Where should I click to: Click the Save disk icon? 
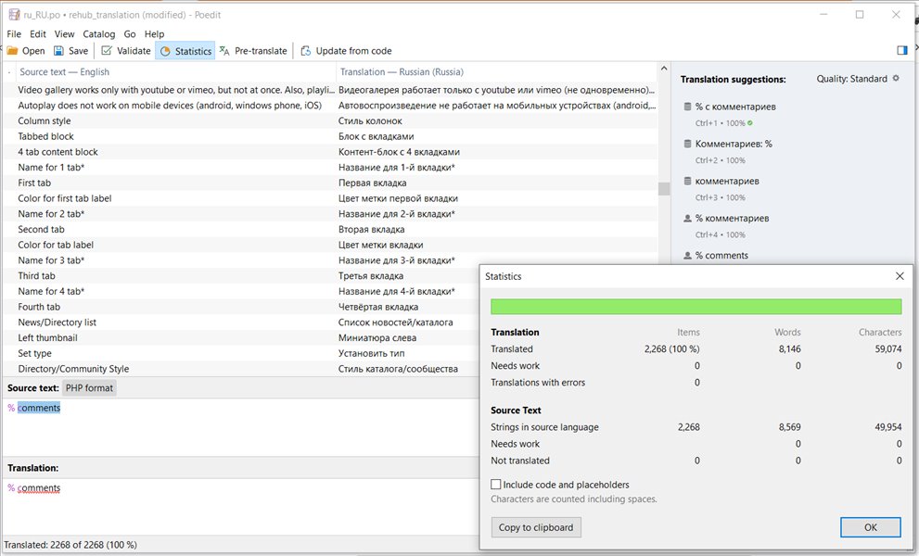tap(59, 51)
